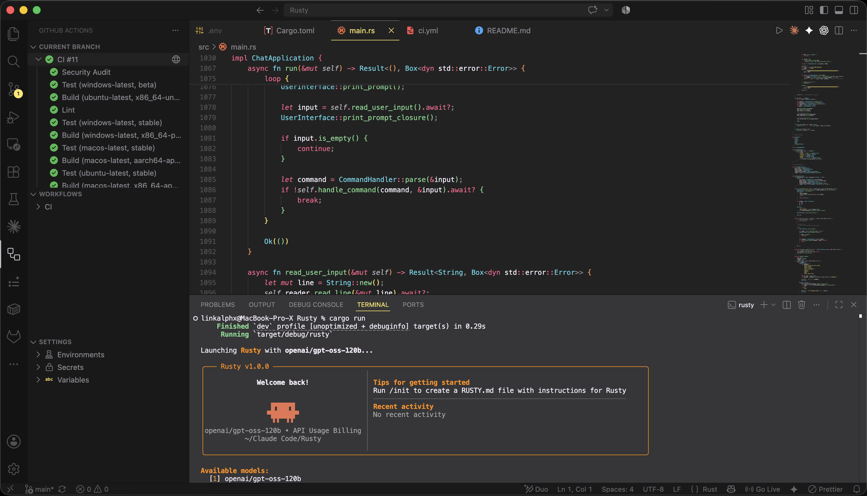Open the DEBUG CONSOLE panel tab

pos(316,305)
